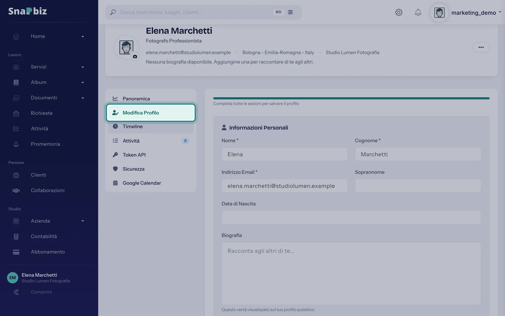Click the Contabilità calculator icon
The width and height of the screenshot is (505, 316).
click(16, 236)
